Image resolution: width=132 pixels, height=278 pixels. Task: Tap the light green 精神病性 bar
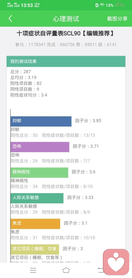pos(39,173)
